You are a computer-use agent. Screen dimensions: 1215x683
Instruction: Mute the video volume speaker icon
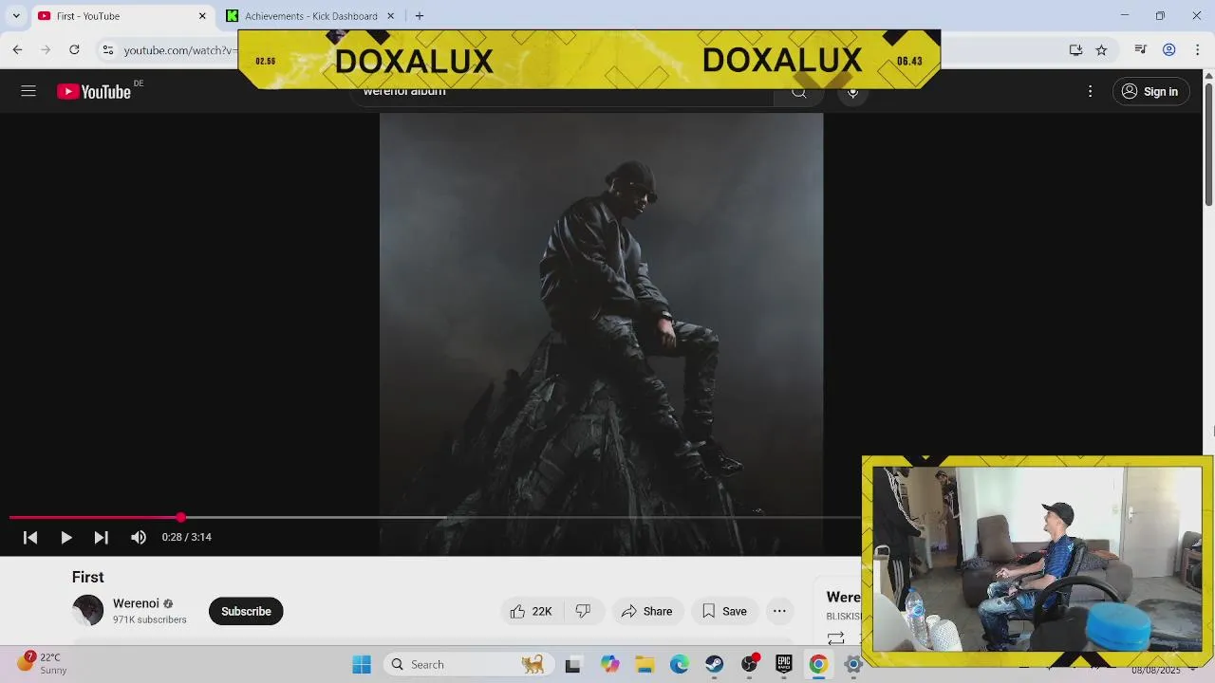click(x=139, y=537)
